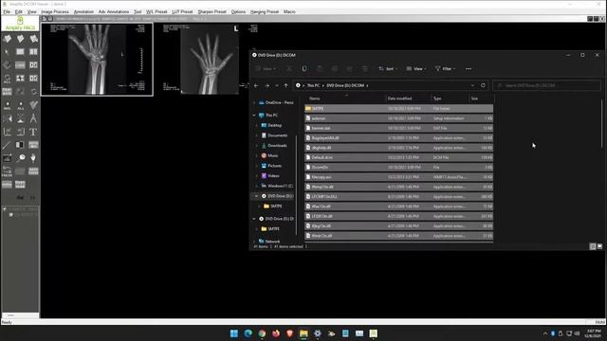Open the Sharpen Preset menu
This screenshot has width=607, height=341.
pyautogui.click(x=212, y=12)
